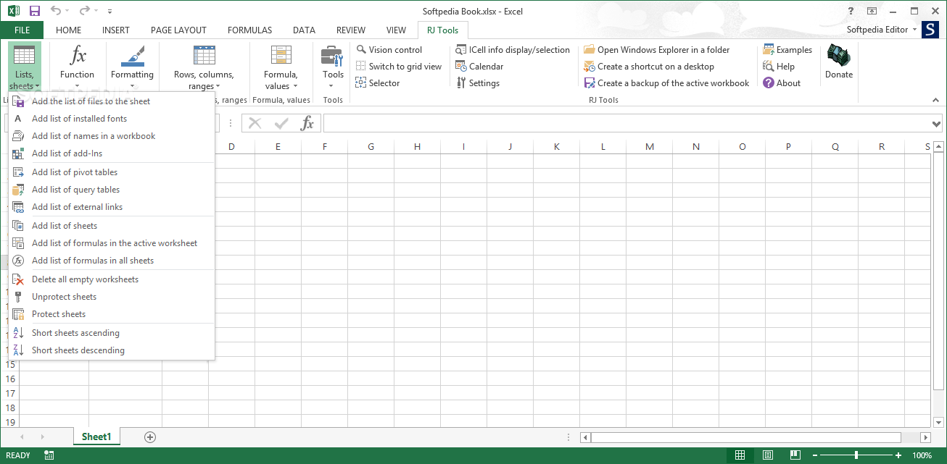The height and width of the screenshot is (464, 947).
Task: Open RJ Tools Help
Action: point(779,67)
